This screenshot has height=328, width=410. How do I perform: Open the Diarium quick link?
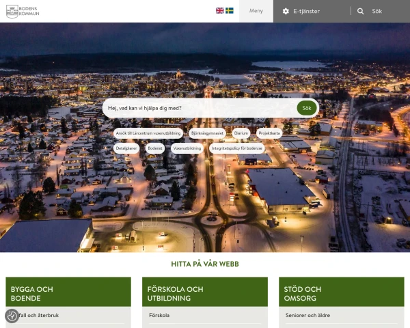point(241,133)
